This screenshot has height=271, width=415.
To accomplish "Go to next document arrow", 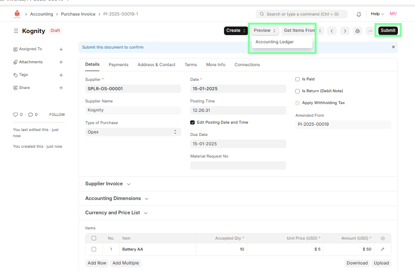I will (x=345, y=31).
